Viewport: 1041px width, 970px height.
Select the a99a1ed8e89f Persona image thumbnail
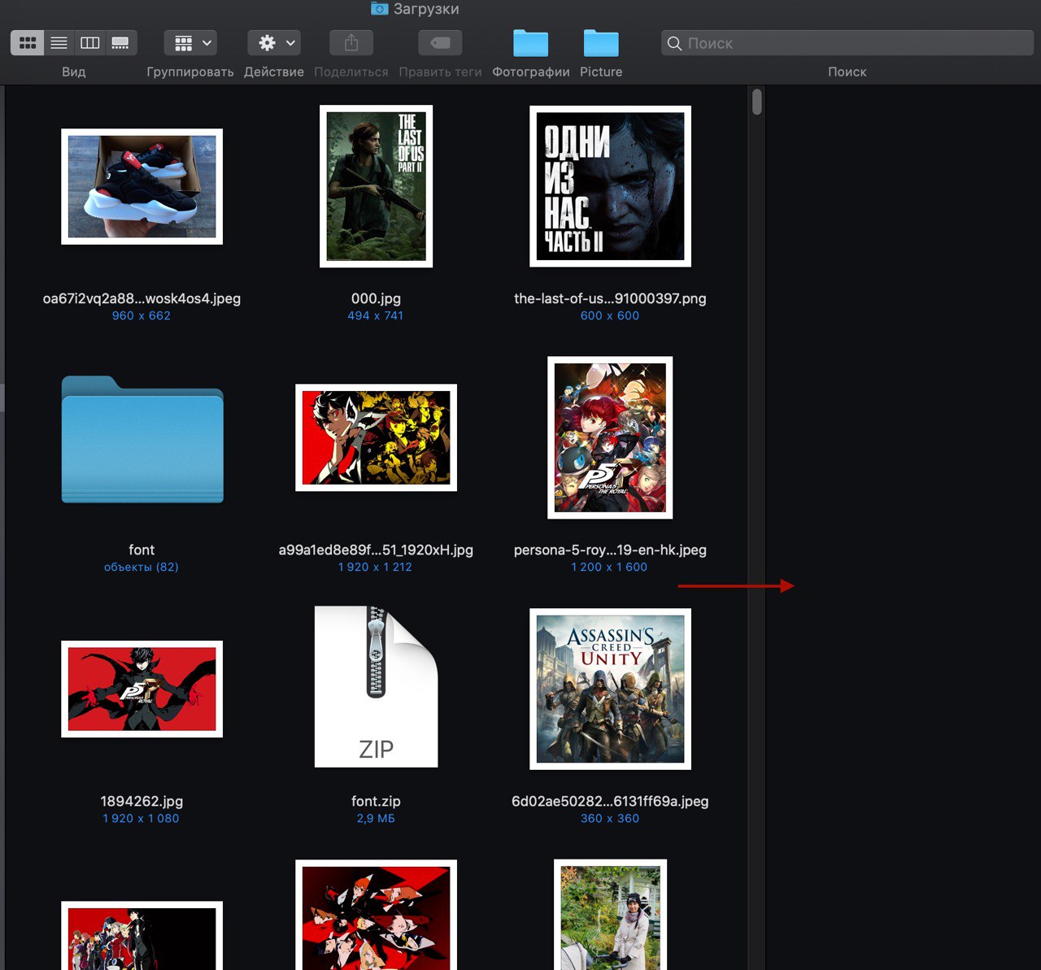coord(376,437)
